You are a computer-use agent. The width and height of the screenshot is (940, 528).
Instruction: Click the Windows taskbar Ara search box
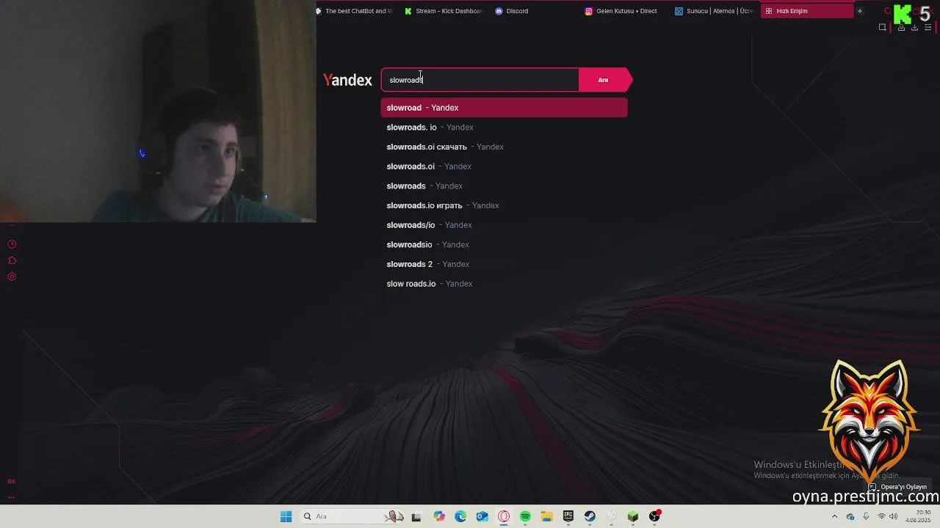click(x=351, y=516)
